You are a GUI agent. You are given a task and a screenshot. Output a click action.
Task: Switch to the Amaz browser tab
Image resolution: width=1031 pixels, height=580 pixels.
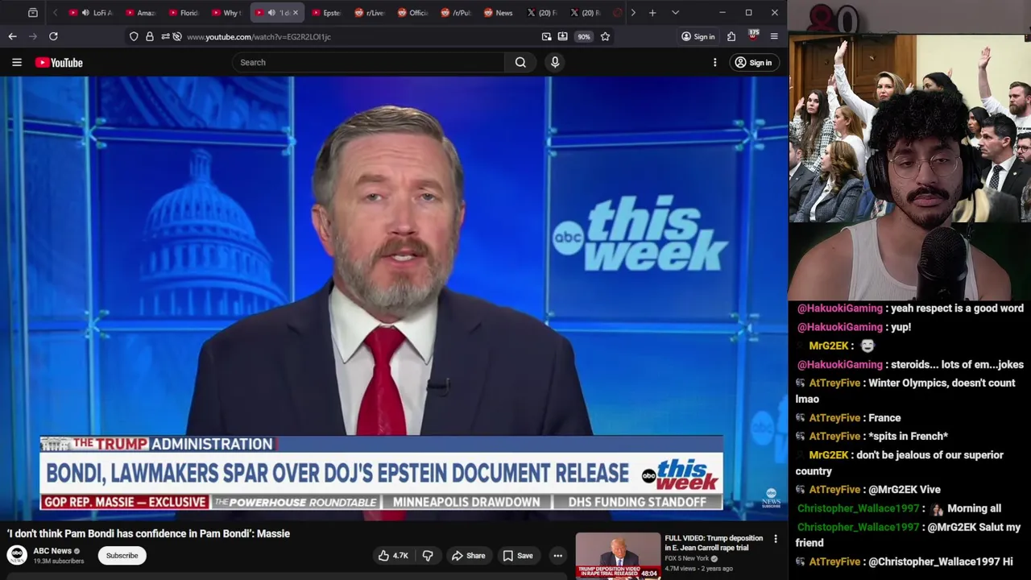click(141, 13)
